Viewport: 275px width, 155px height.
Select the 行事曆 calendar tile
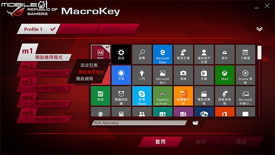point(245,54)
